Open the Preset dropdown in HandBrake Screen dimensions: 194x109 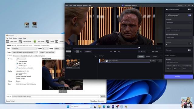(24, 52)
